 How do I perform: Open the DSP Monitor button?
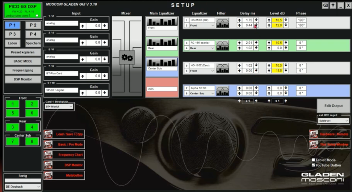(x=23, y=79)
